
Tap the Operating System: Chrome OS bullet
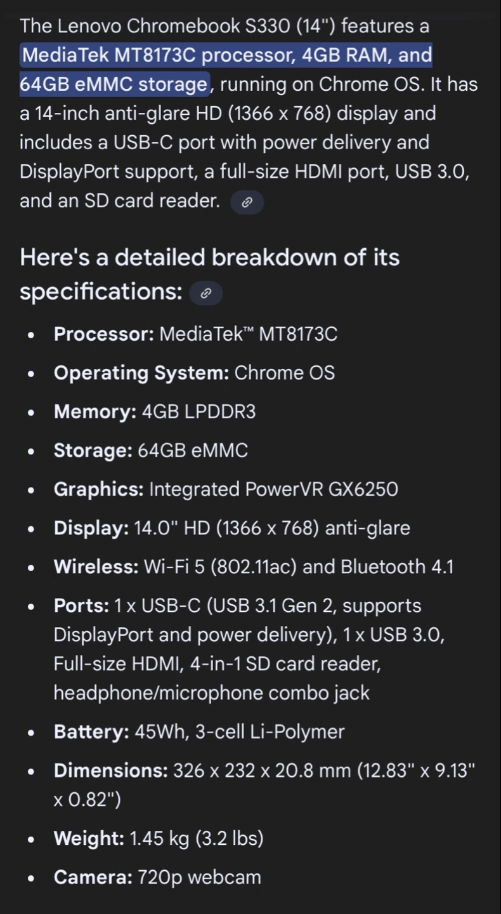coord(194,373)
